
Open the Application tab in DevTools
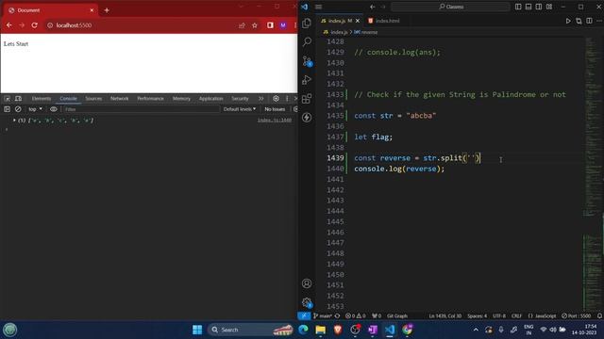pos(210,99)
